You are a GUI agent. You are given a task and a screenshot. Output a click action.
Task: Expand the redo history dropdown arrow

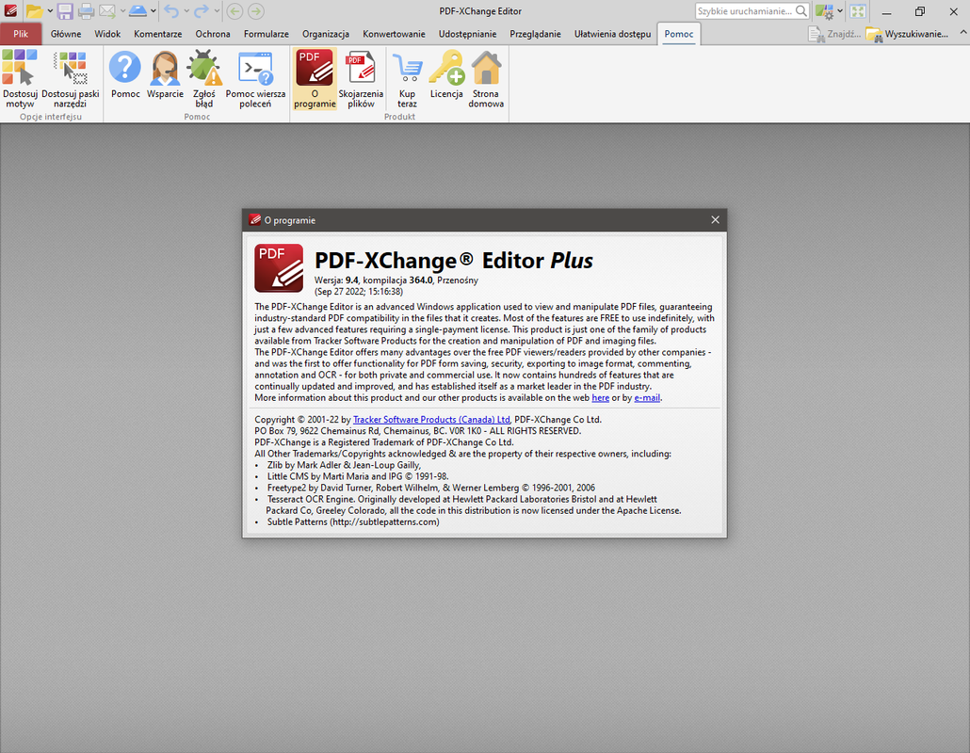pyautogui.click(x=217, y=11)
